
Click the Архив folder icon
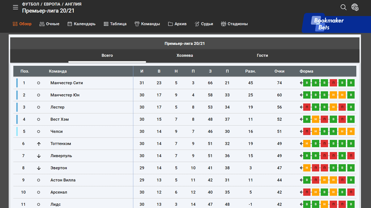(170, 24)
